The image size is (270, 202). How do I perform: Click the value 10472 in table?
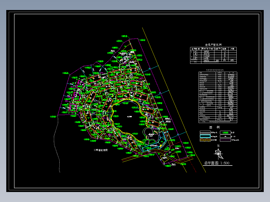click(206, 54)
